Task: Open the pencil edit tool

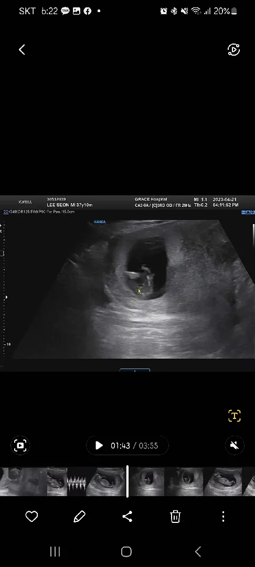Action: pyautogui.click(x=79, y=517)
